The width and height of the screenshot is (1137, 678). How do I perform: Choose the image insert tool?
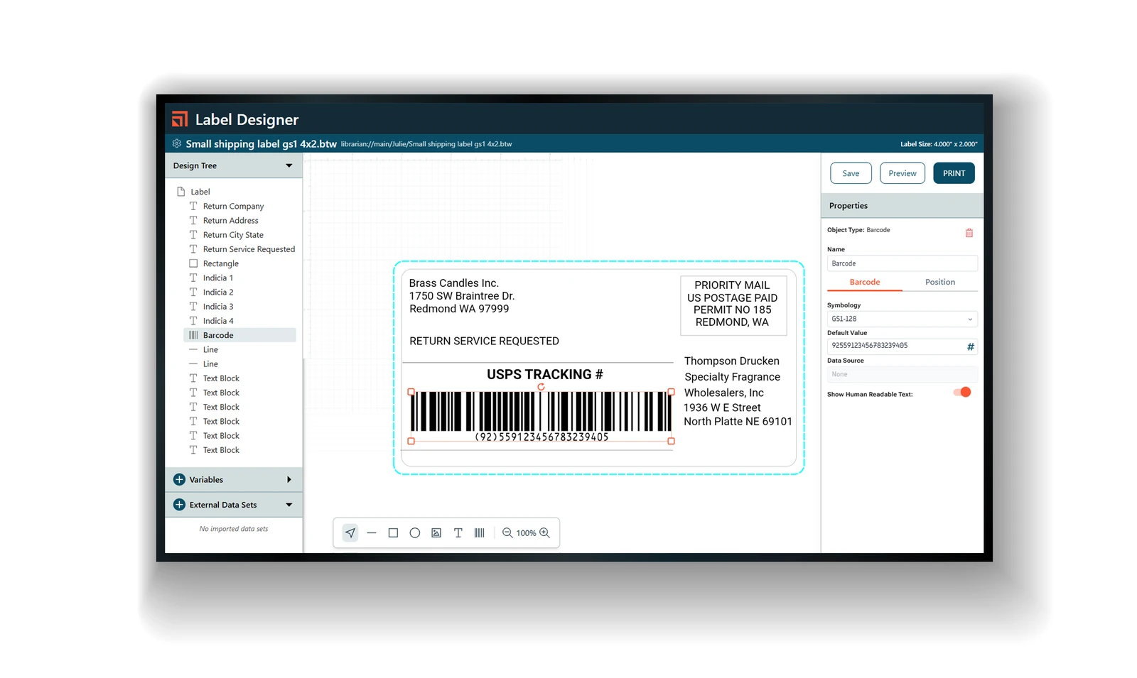(436, 532)
